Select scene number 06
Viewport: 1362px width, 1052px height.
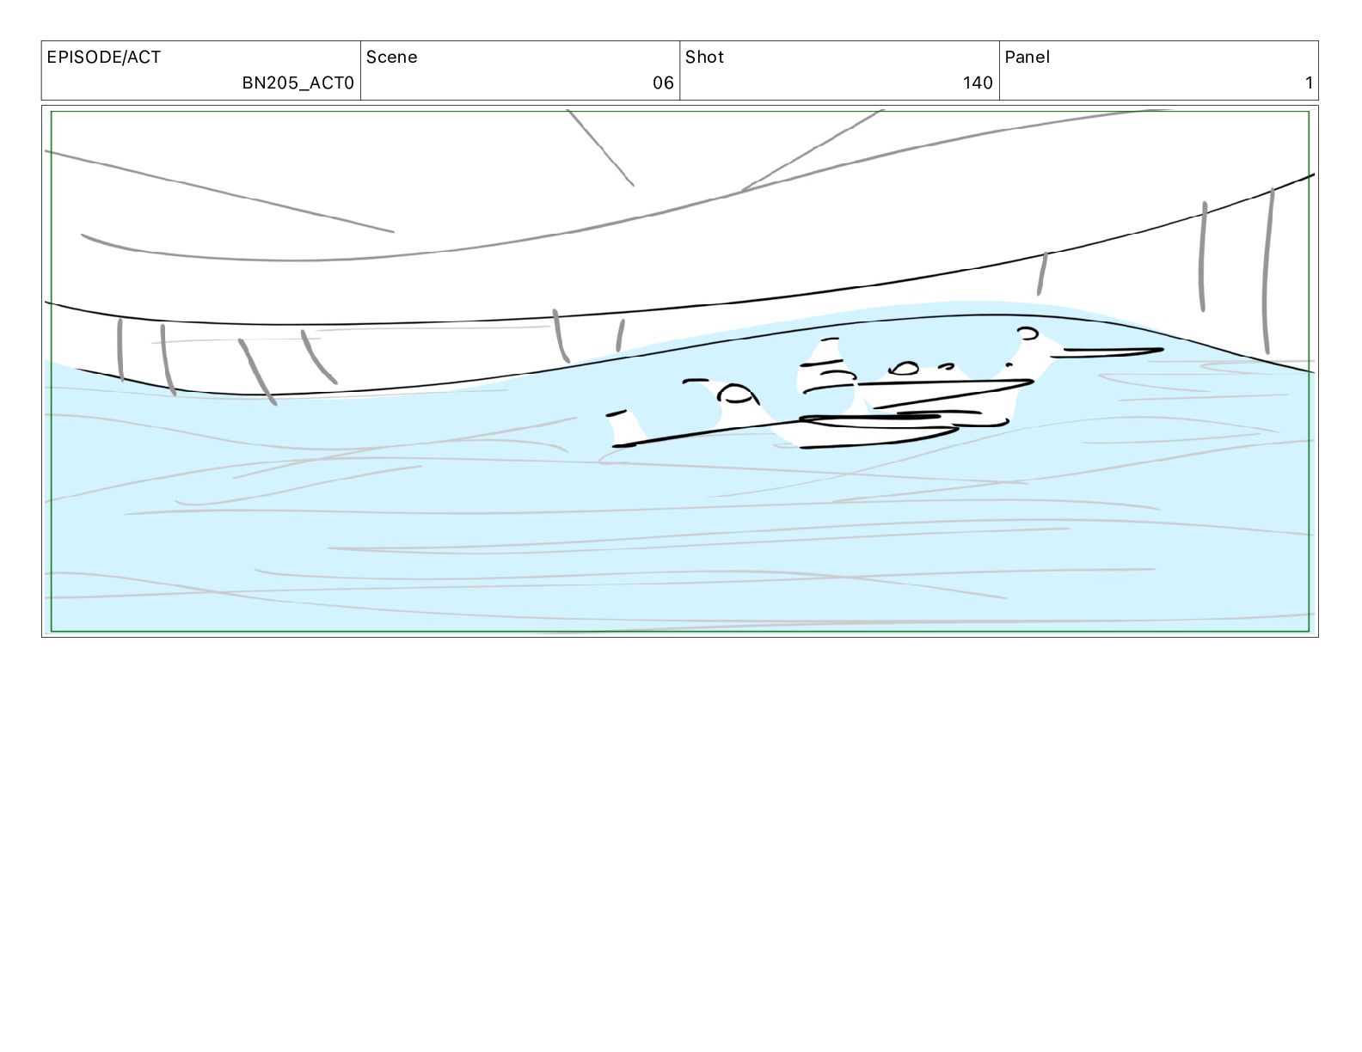coord(663,83)
